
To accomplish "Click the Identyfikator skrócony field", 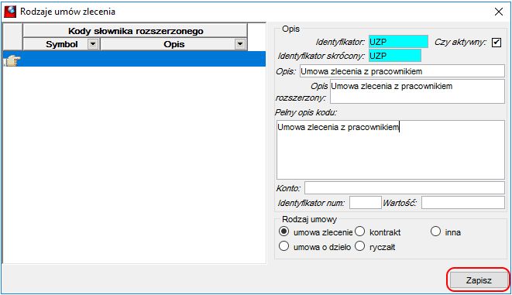I will tap(395, 56).
